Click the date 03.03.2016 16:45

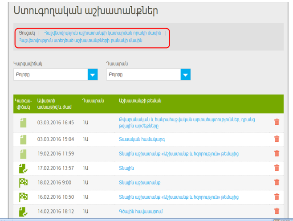(x=56, y=123)
